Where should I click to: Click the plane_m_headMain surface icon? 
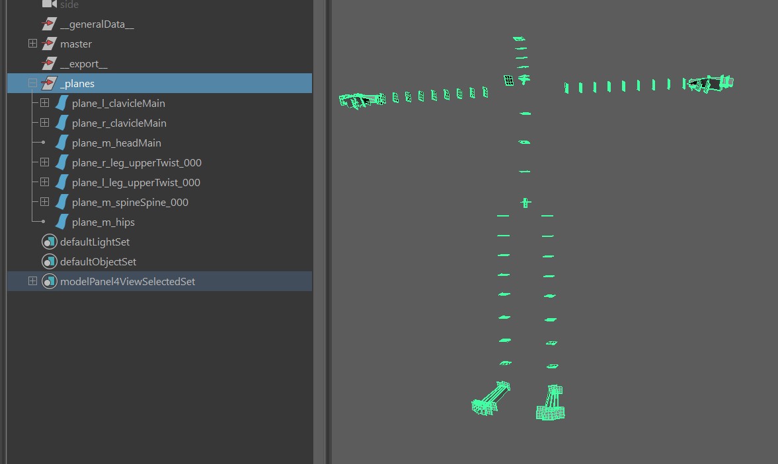[61, 143]
